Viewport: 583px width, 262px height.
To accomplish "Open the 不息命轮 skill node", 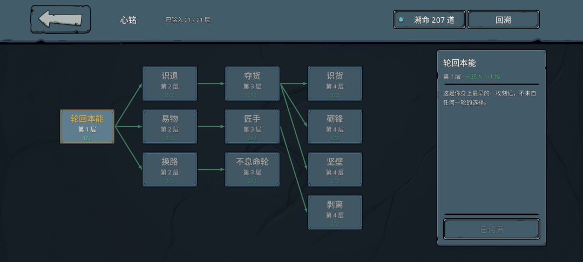I will tap(252, 170).
